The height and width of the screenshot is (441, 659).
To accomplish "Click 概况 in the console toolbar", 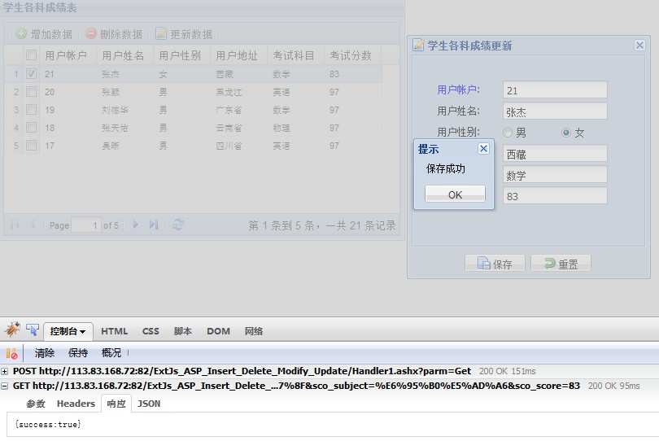I will point(111,352).
